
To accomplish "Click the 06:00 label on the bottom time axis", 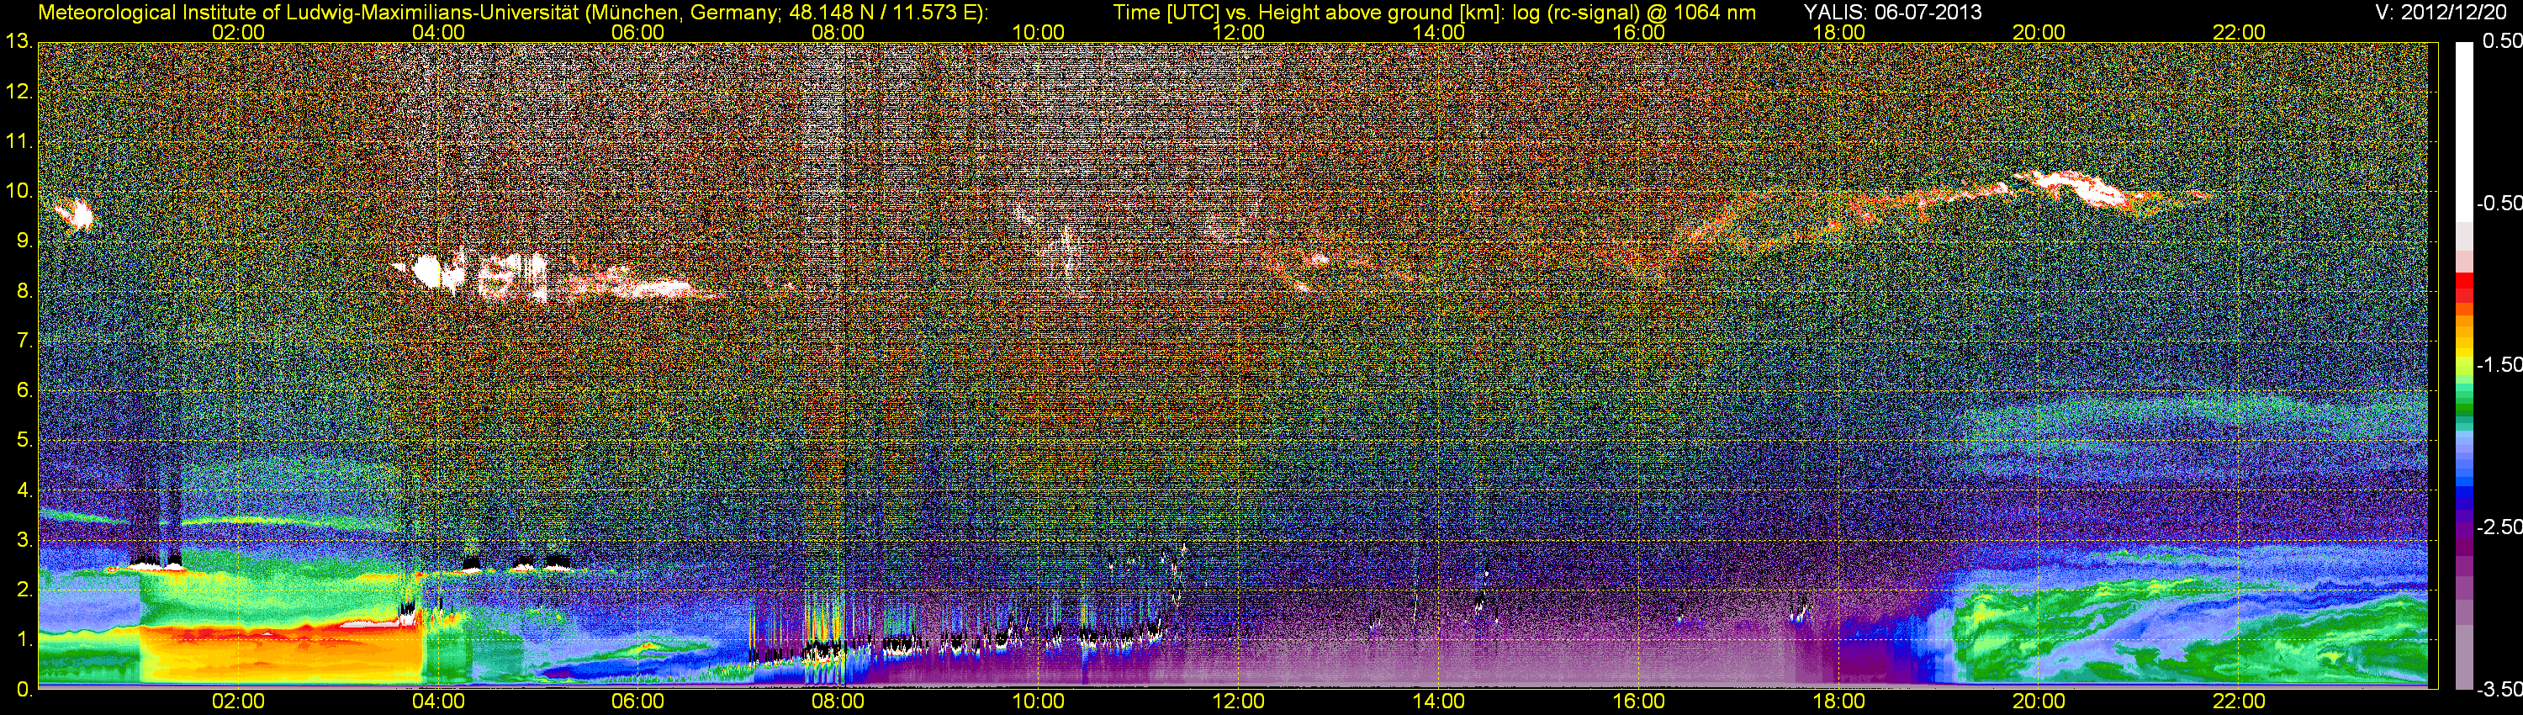I will click(x=637, y=702).
